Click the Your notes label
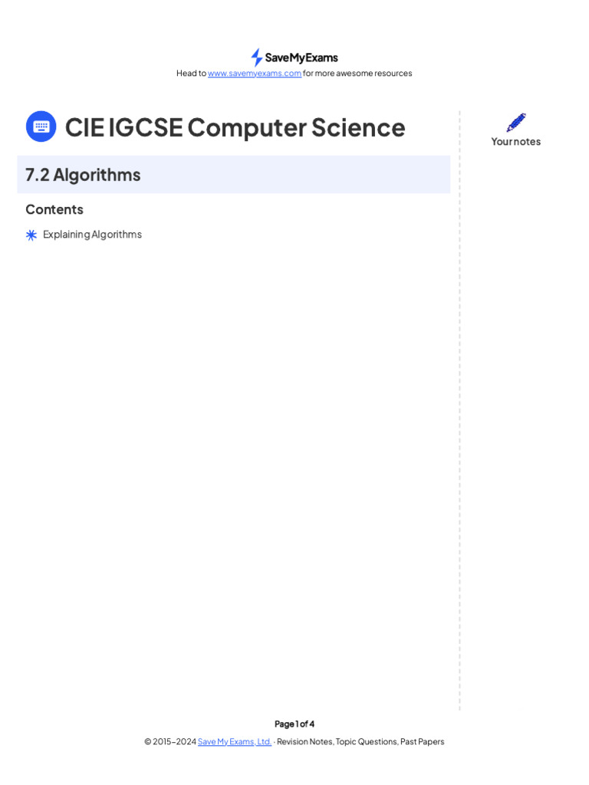This screenshot has width=589, height=785. 516,142
